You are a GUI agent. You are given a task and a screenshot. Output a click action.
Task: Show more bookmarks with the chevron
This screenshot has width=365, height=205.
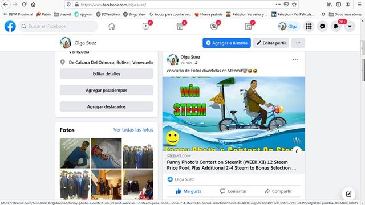pos(323,14)
